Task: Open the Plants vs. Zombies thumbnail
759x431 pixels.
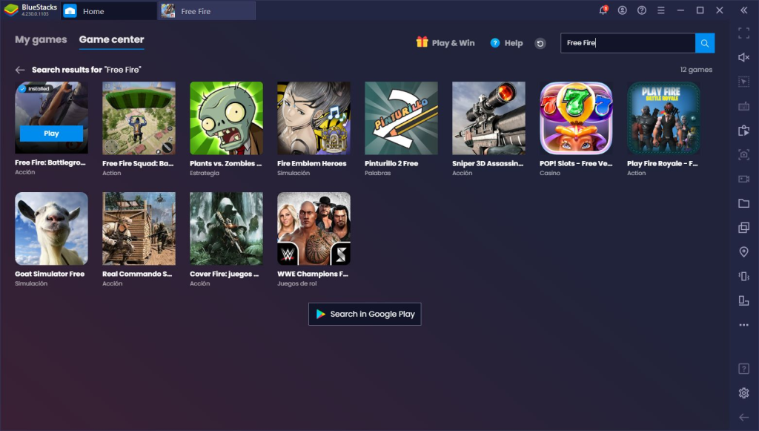Action: pyautogui.click(x=226, y=118)
